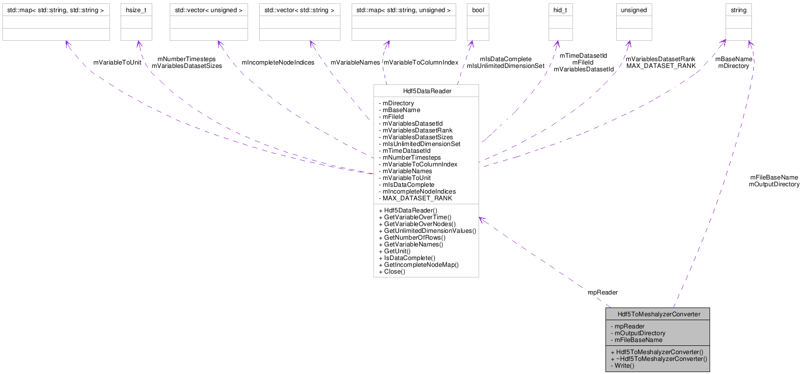801x374 pixels.
Task: Click the mIsUnlimitedDimensionSet edge label
Action: (x=506, y=66)
